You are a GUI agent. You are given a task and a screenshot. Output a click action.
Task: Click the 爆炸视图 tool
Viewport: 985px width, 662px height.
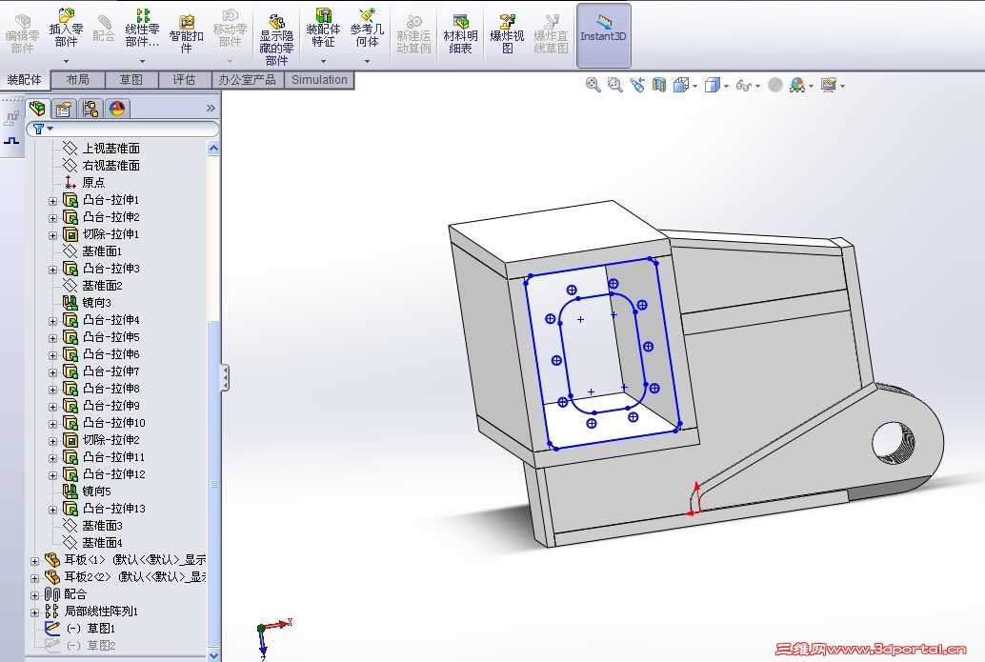[x=507, y=34]
